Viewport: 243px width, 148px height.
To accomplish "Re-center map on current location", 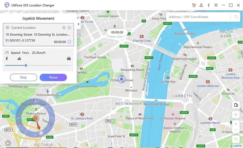I will point(236,115).
